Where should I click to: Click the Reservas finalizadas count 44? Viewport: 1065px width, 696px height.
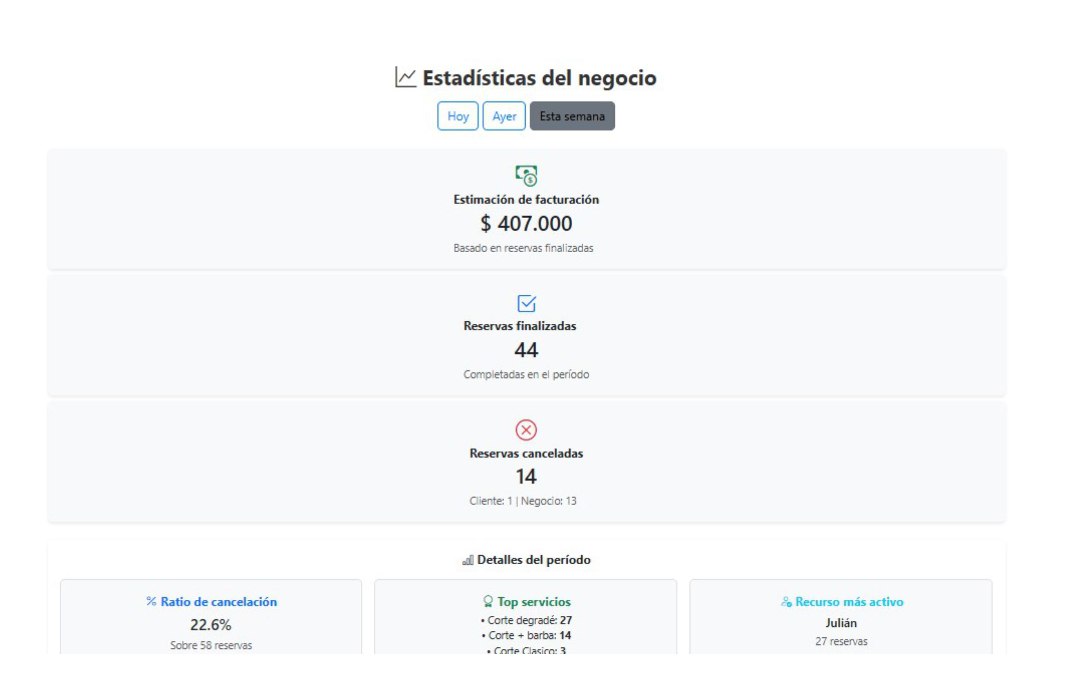coord(526,350)
